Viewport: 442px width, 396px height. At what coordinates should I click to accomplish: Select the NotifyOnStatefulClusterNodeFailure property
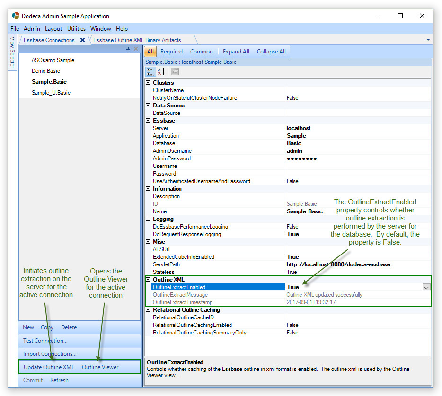pyautogui.click(x=288, y=98)
